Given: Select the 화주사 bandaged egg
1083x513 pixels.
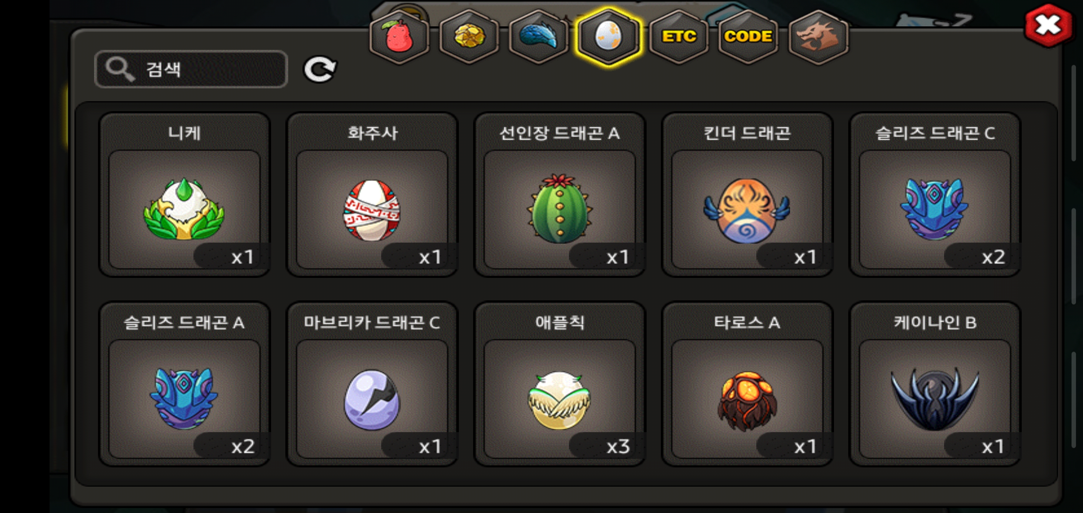Looking at the screenshot, I should coord(372,195).
